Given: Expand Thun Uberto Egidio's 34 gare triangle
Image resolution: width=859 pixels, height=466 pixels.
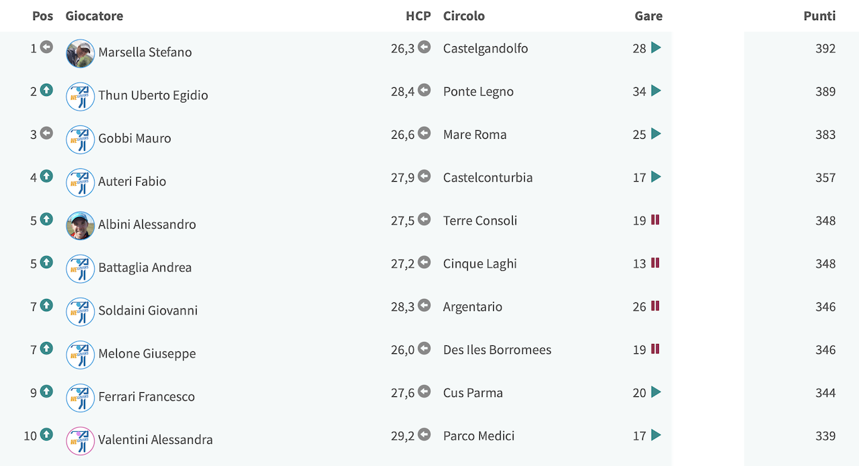Looking at the screenshot, I should (x=656, y=91).
